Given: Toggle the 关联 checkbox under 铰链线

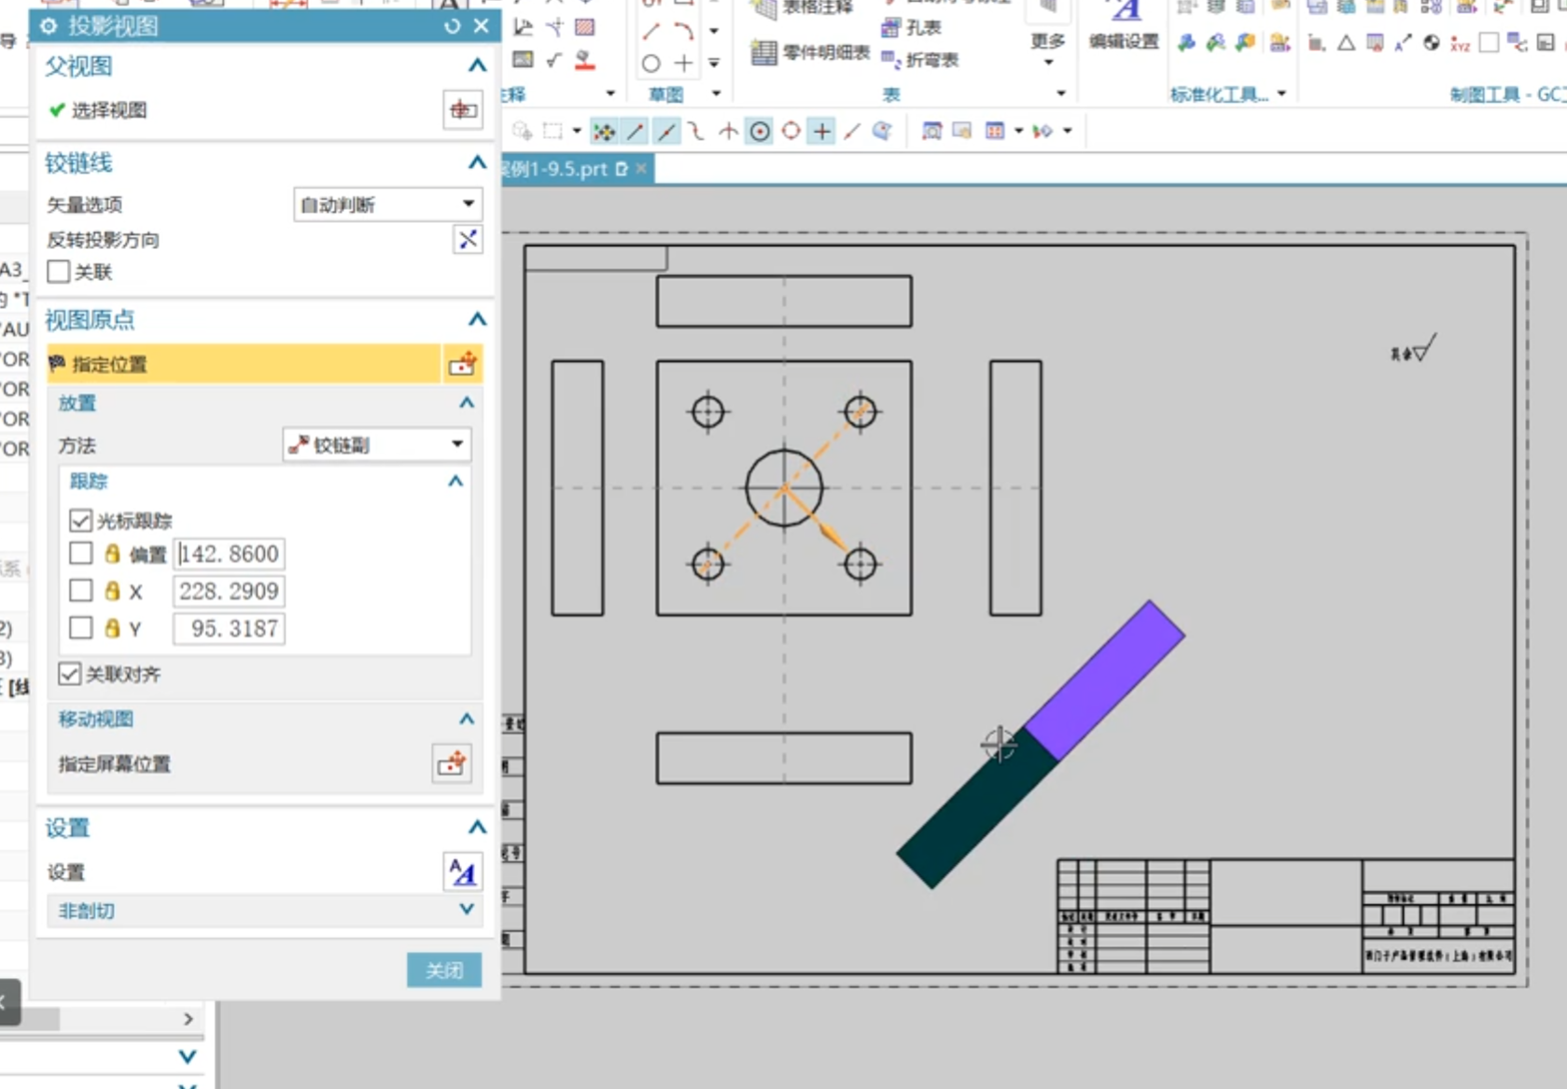Looking at the screenshot, I should (x=59, y=272).
